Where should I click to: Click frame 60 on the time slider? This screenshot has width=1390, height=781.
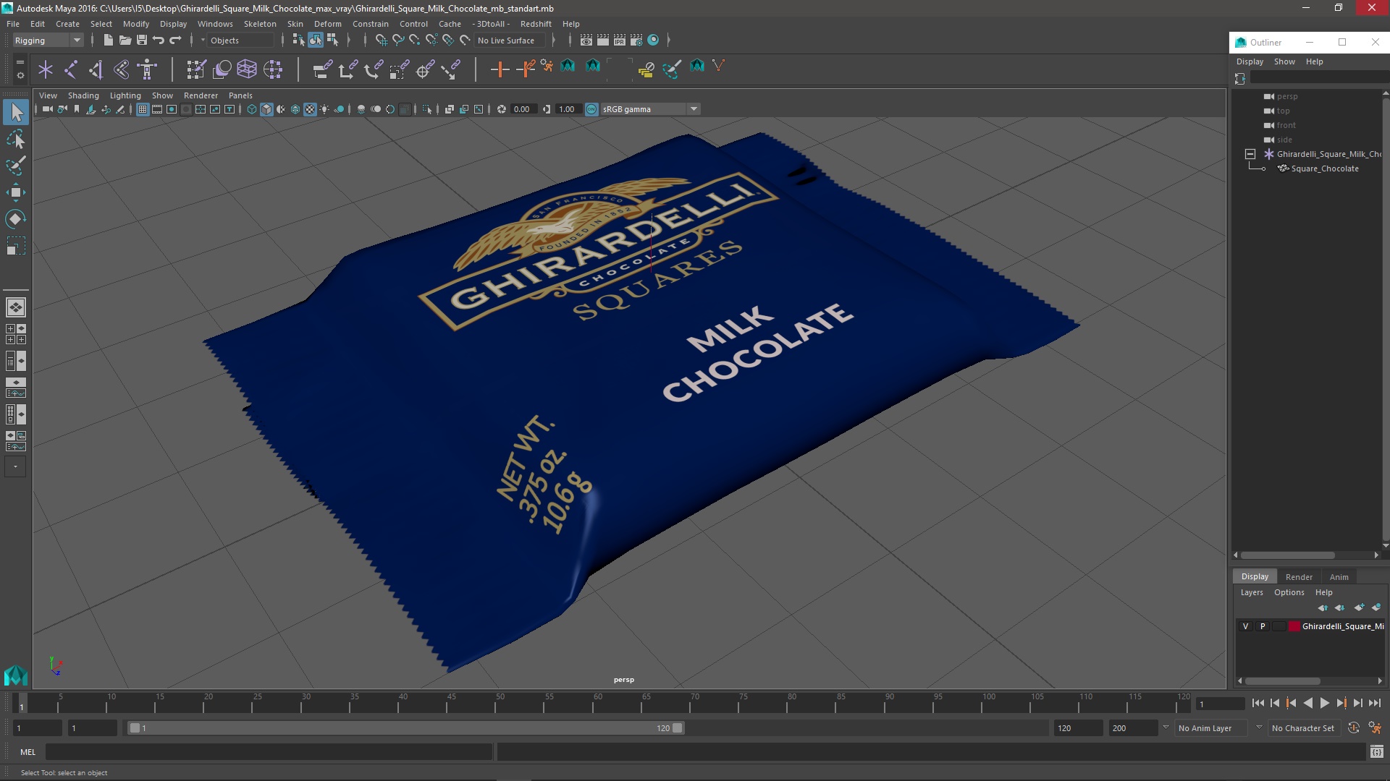point(598,703)
